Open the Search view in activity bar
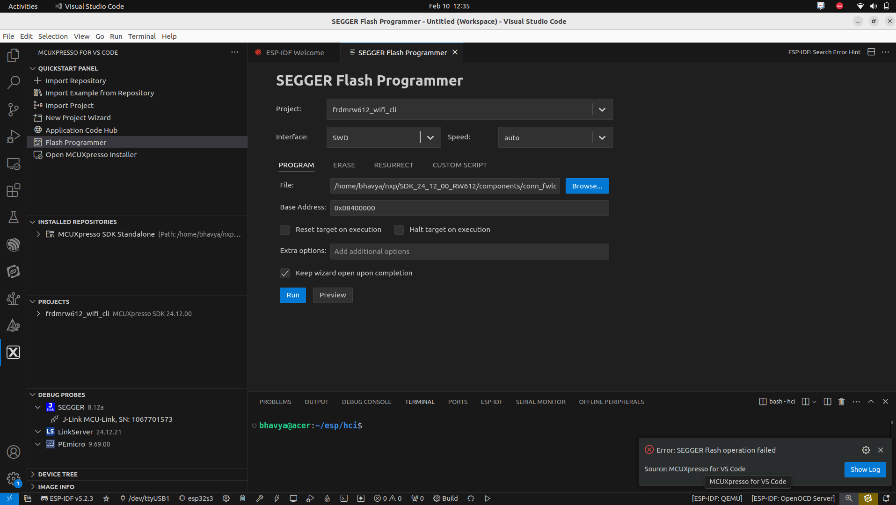896x505 pixels. [14, 83]
